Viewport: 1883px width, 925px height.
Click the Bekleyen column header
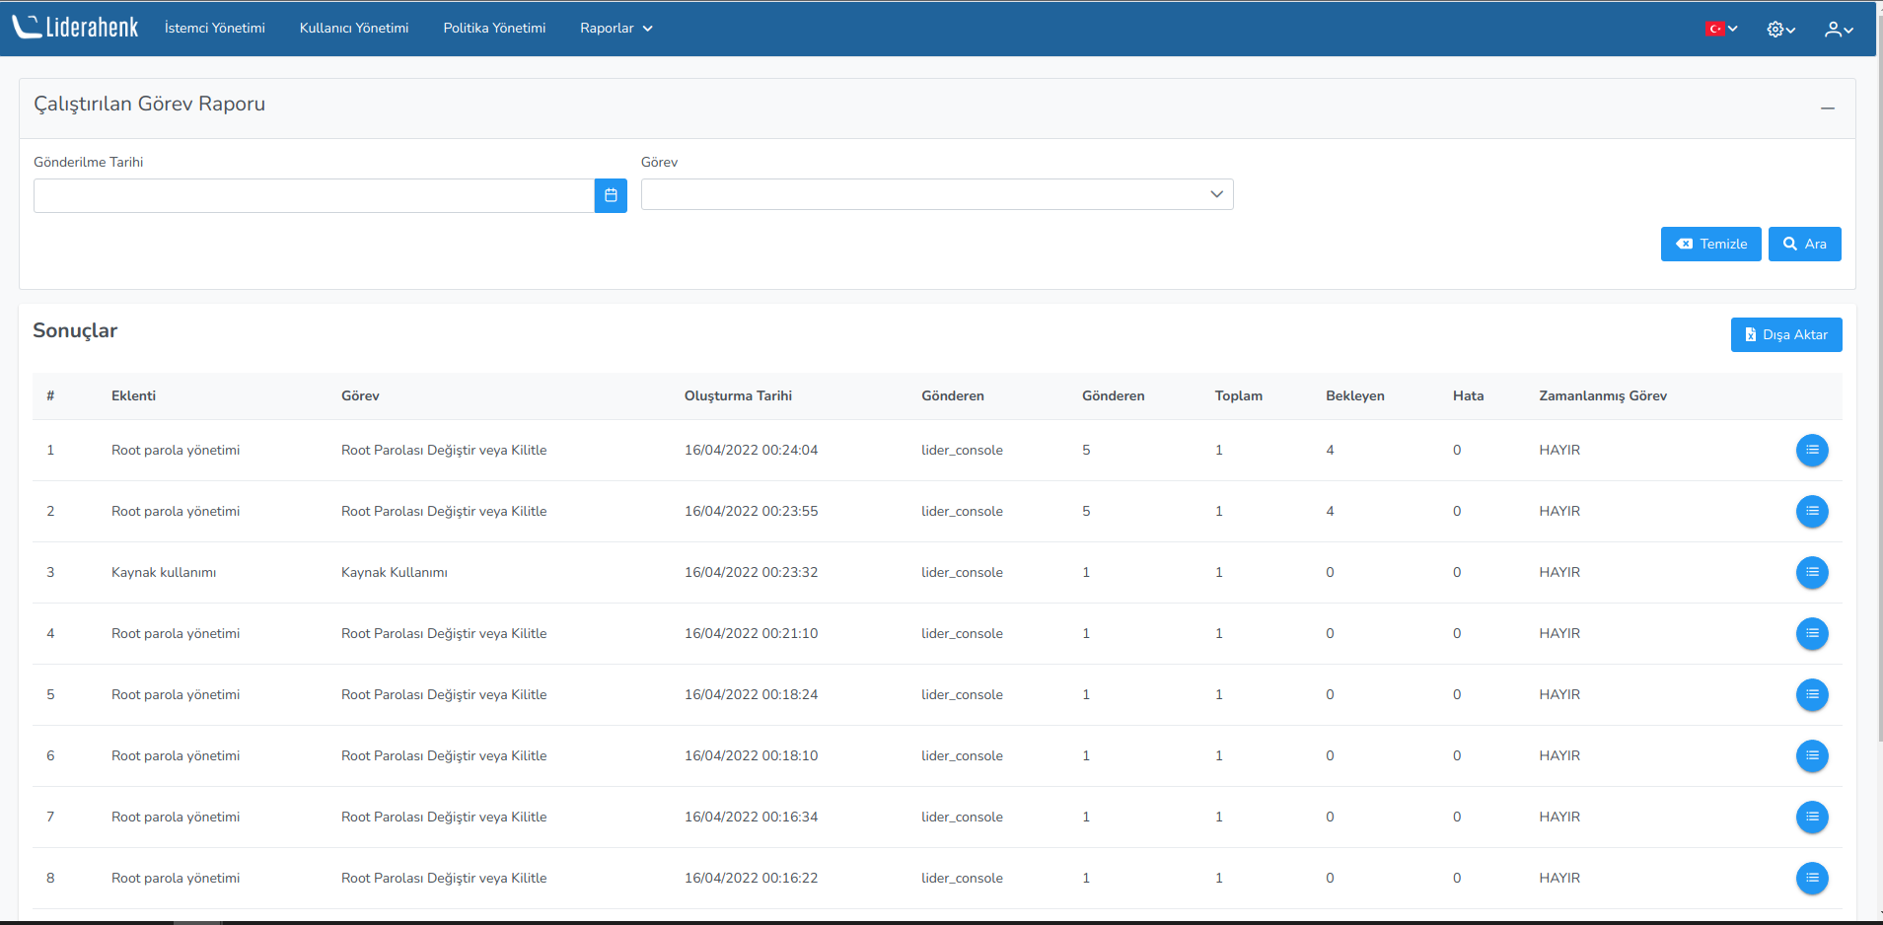[1354, 395]
